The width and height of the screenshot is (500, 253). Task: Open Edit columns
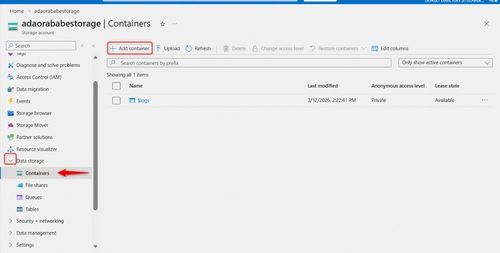click(x=389, y=49)
